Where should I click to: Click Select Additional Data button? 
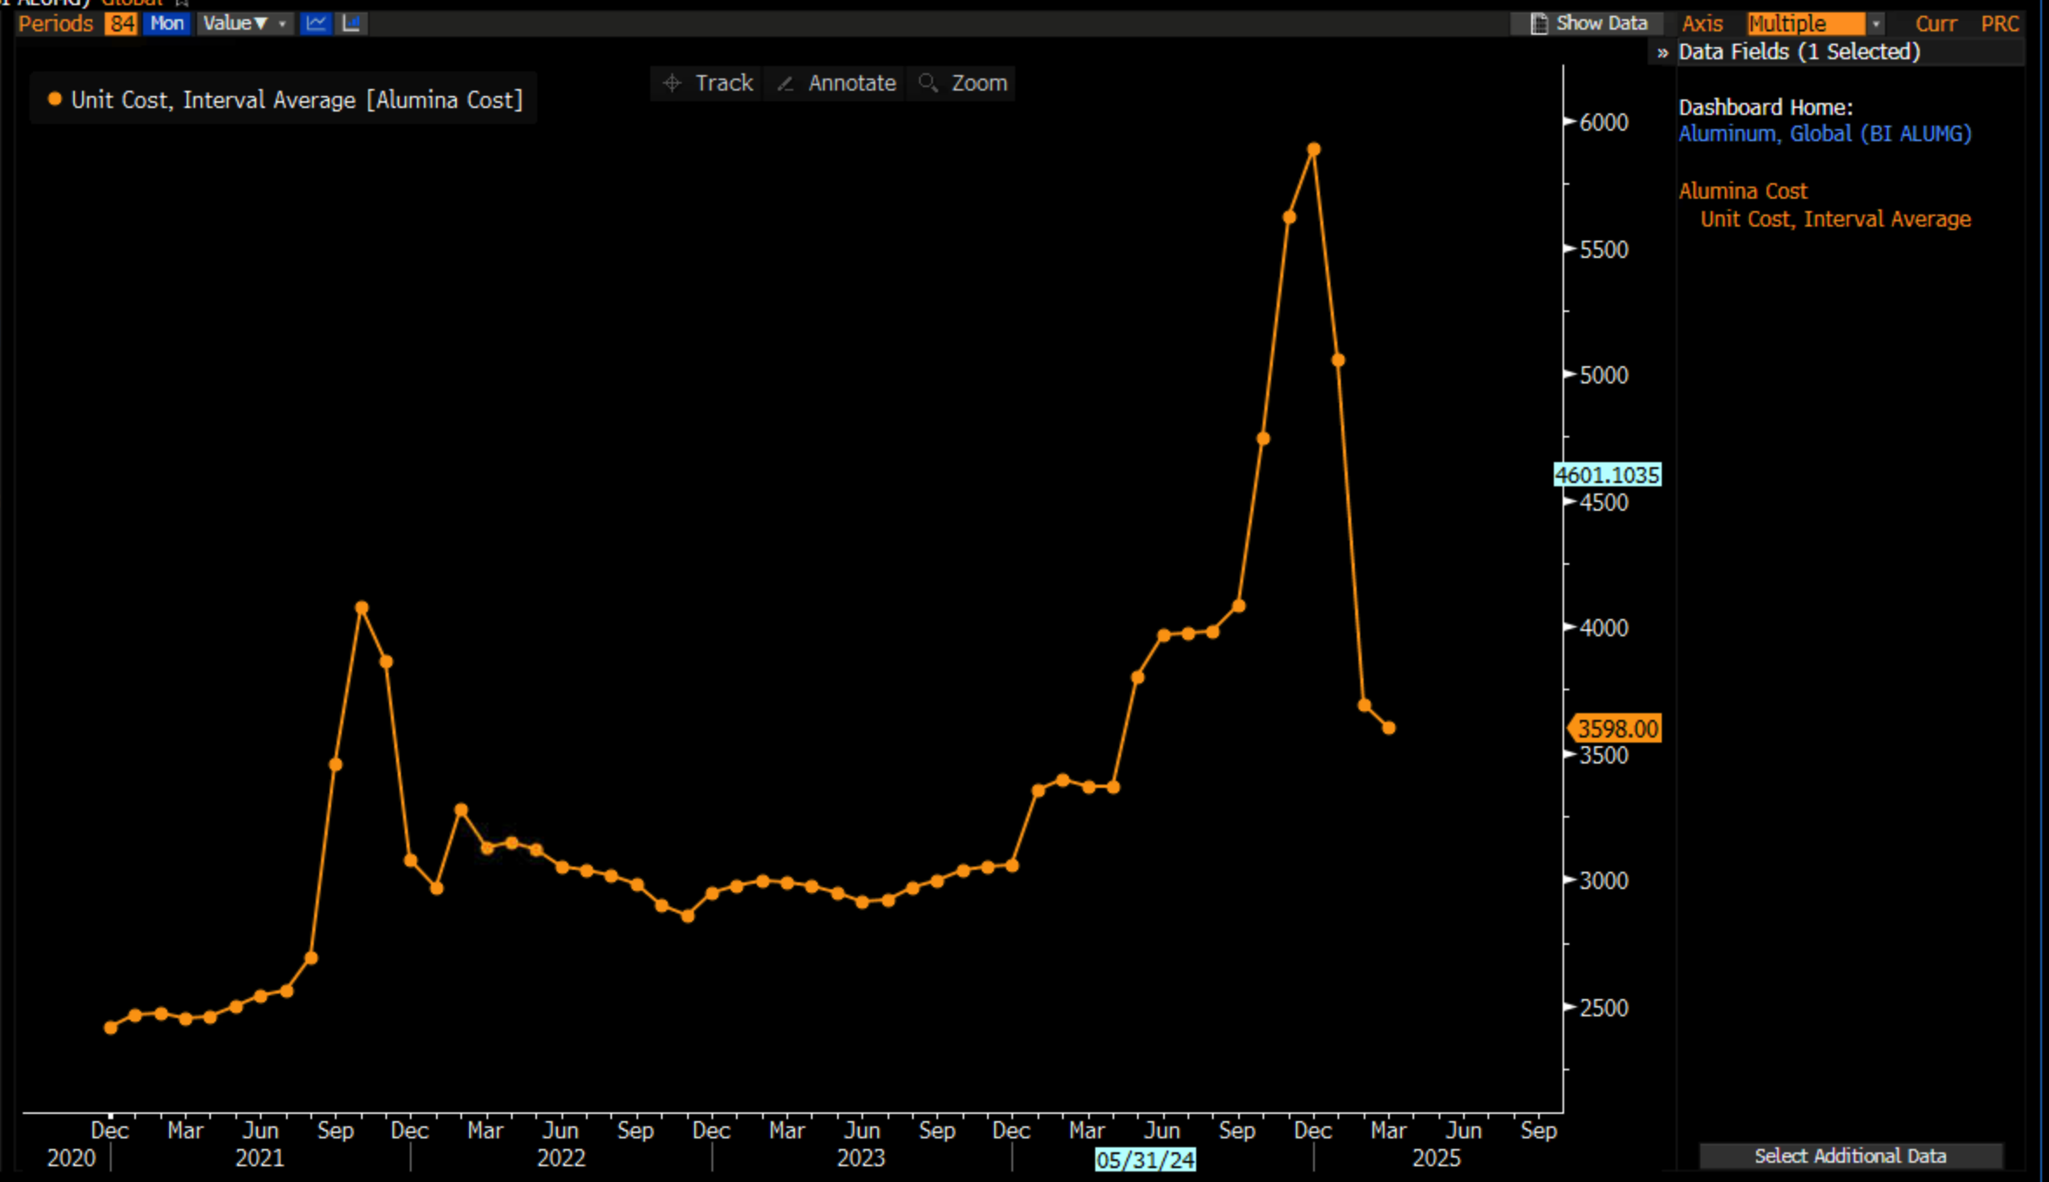pos(1849,1156)
